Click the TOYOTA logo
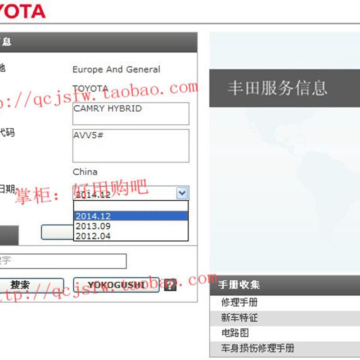360x360 pixels. tap(22, 11)
